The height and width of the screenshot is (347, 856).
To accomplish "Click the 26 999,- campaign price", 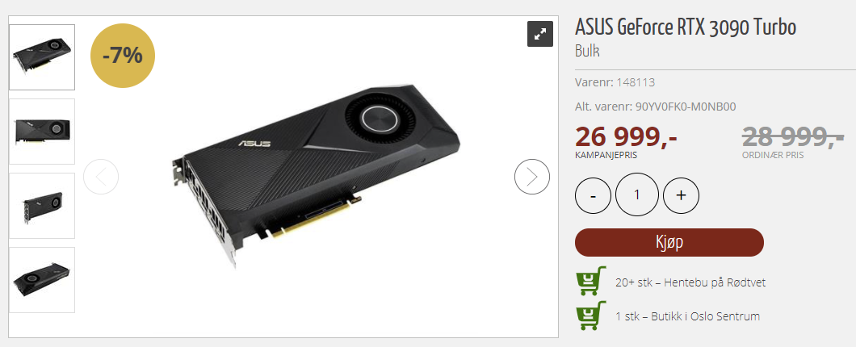I will pyautogui.click(x=626, y=136).
